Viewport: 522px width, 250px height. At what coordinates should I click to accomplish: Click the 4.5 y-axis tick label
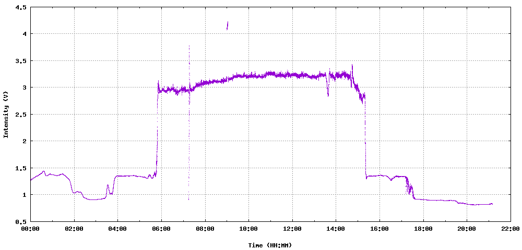[x=21, y=7]
